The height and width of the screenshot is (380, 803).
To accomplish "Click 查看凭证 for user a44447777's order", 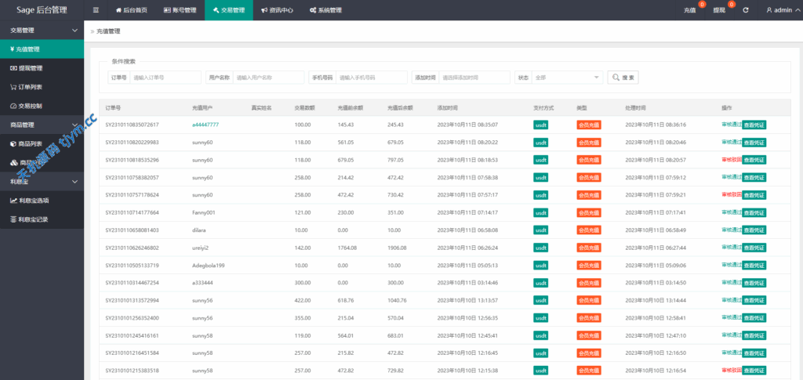I will [754, 125].
